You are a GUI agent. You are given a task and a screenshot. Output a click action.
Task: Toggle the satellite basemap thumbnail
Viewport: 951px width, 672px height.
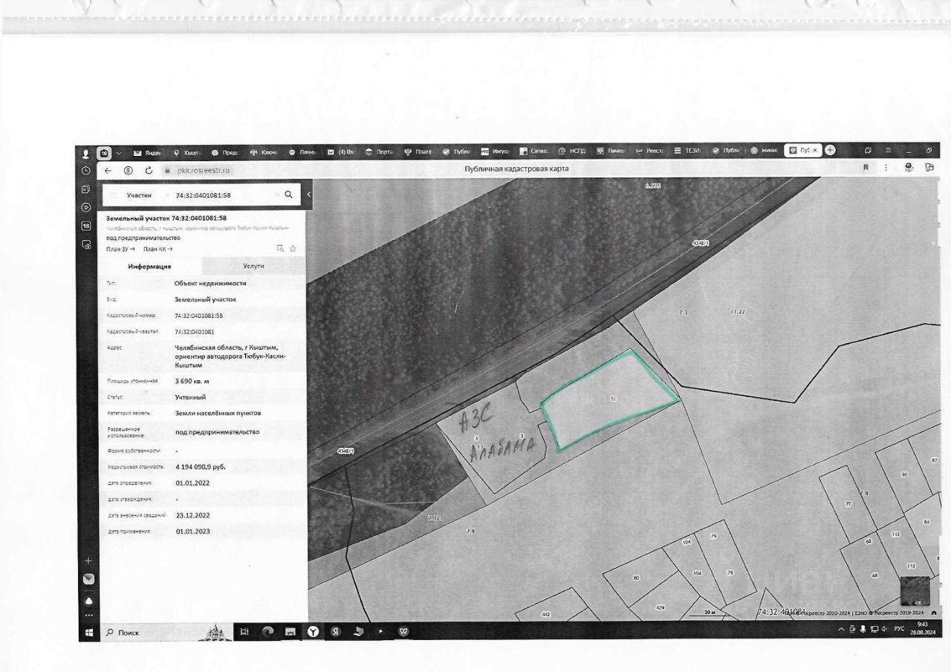click(915, 590)
